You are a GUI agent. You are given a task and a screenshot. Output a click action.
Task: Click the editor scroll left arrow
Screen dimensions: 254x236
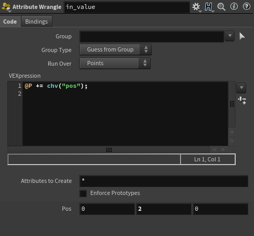tap(214, 149)
